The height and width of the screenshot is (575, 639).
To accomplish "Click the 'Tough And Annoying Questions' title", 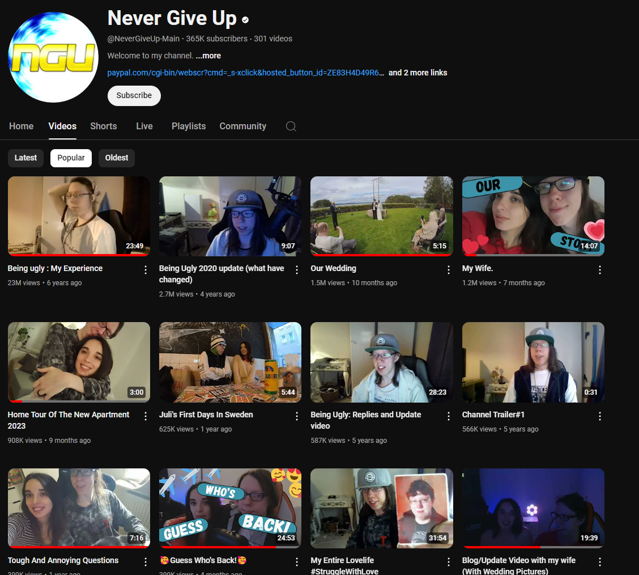I will coord(63,560).
